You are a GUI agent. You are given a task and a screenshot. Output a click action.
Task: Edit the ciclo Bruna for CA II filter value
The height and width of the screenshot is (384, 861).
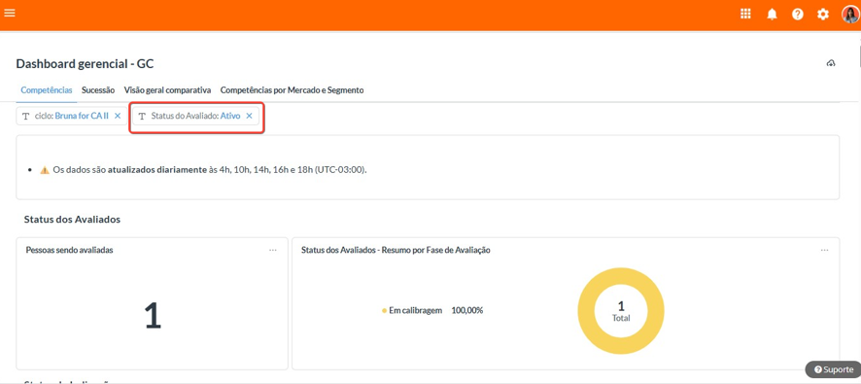[x=82, y=116]
